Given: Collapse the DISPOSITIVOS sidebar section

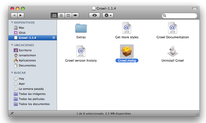Looking at the screenshot, I should pyautogui.click(x=12, y=23).
